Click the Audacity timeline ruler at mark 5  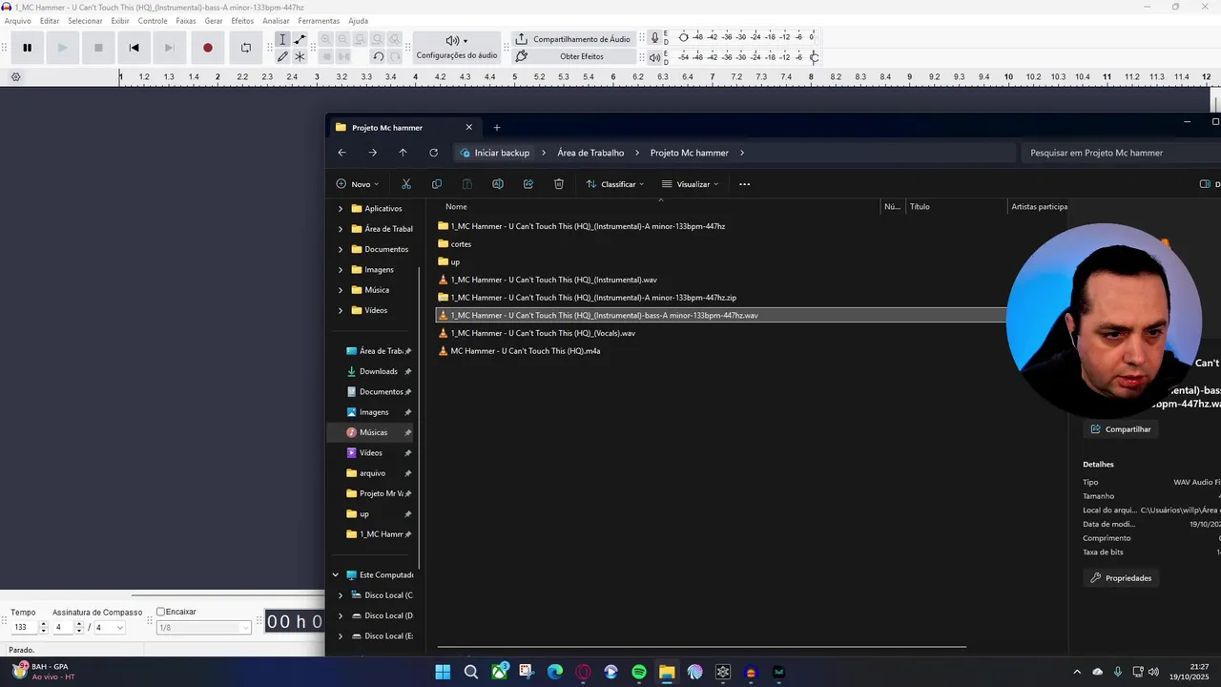click(515, 76)
